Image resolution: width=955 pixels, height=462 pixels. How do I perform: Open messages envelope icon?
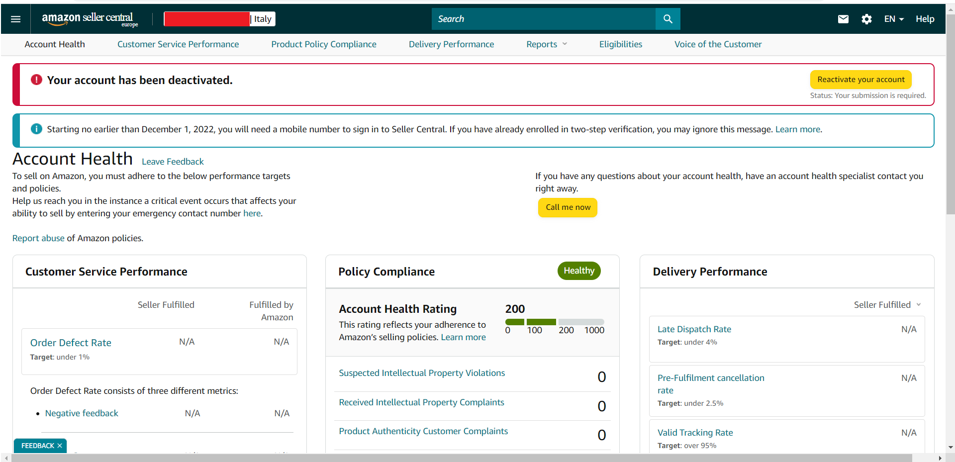pos(843,19)
